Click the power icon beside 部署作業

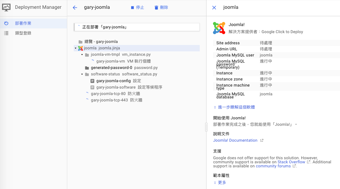pos(6,23)
